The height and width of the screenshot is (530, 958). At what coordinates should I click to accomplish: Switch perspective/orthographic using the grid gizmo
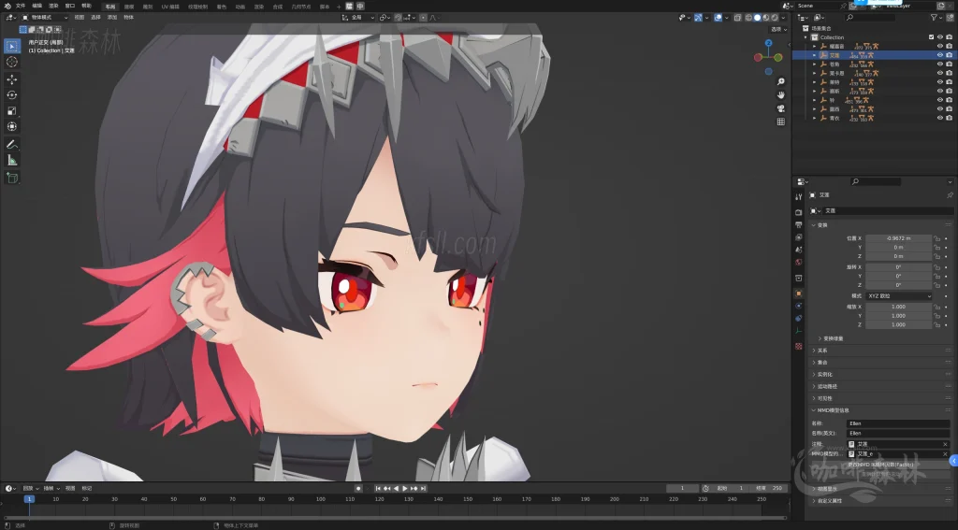781,122
